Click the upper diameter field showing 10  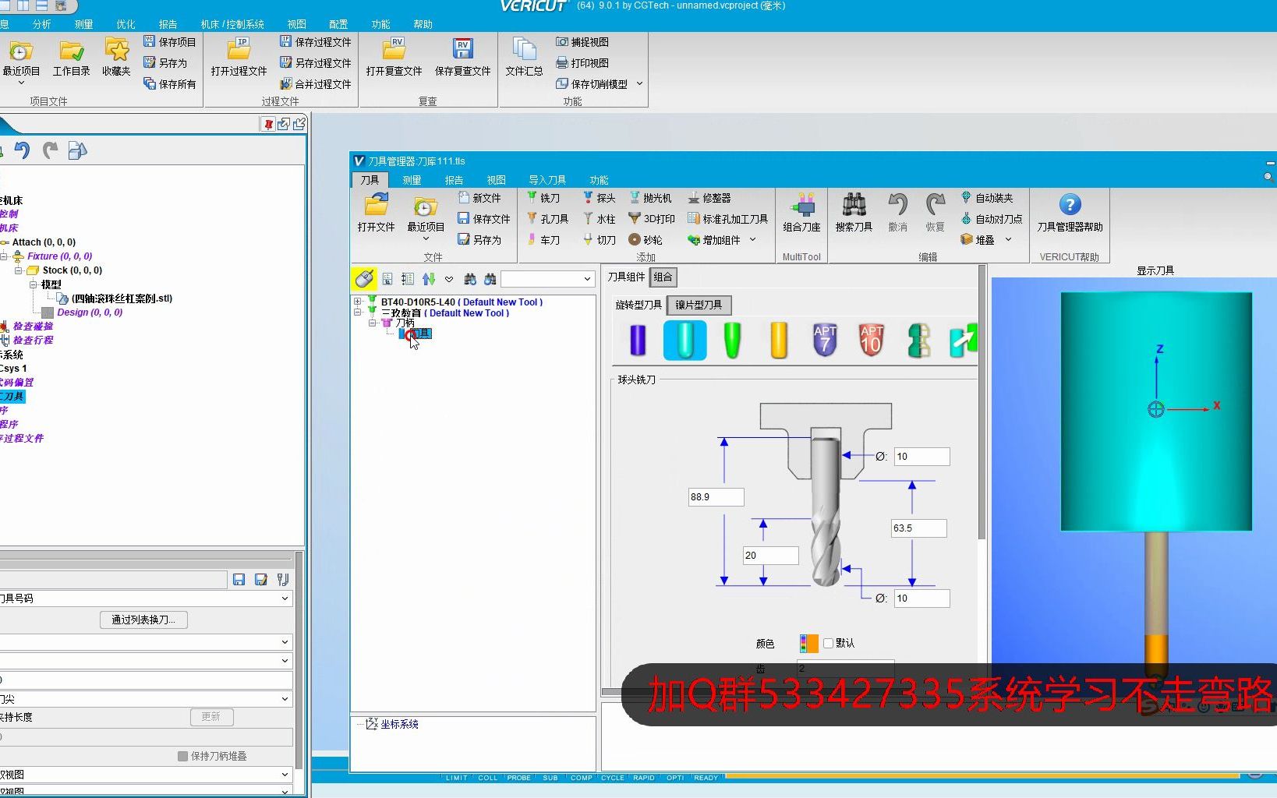[921, 457]
